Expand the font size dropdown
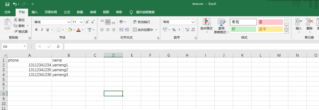This screenshot has height=110, width=319. (x=82, y=22)
